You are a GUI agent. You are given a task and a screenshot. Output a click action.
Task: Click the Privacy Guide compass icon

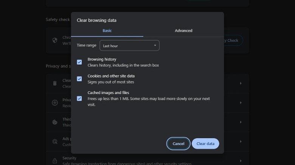55,102
